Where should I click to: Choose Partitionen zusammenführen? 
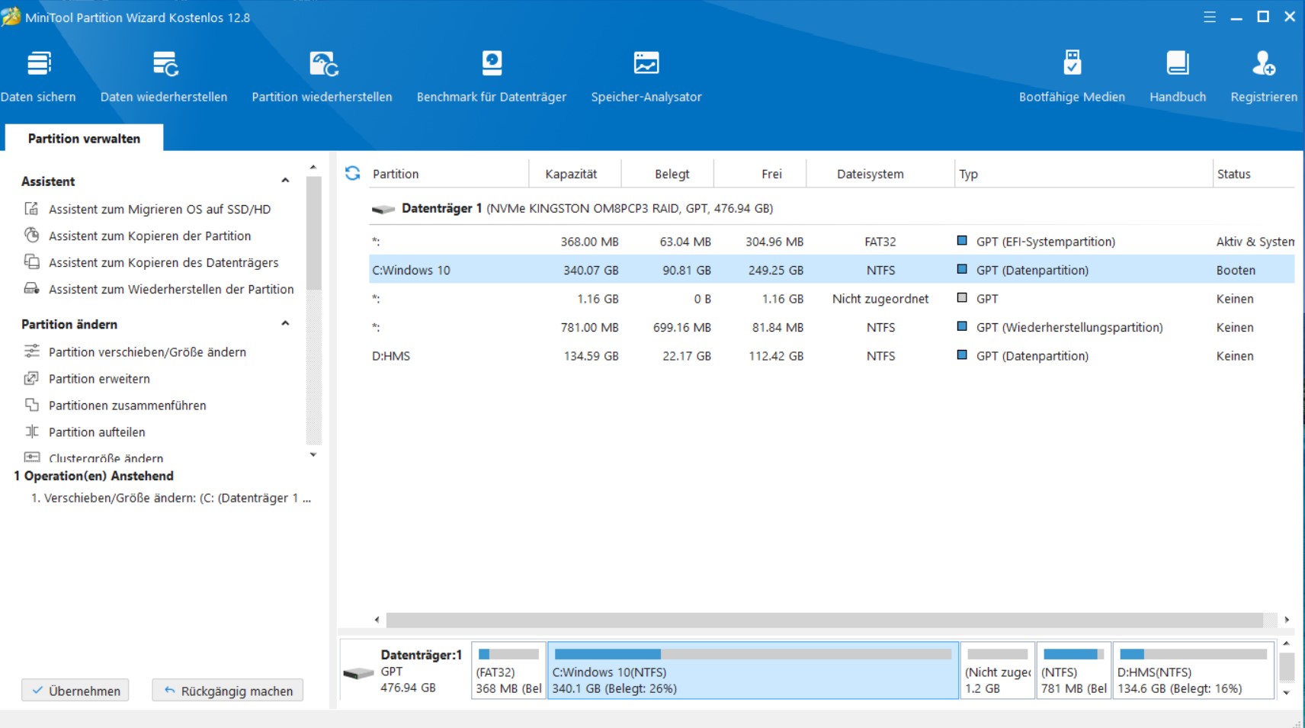127,405
